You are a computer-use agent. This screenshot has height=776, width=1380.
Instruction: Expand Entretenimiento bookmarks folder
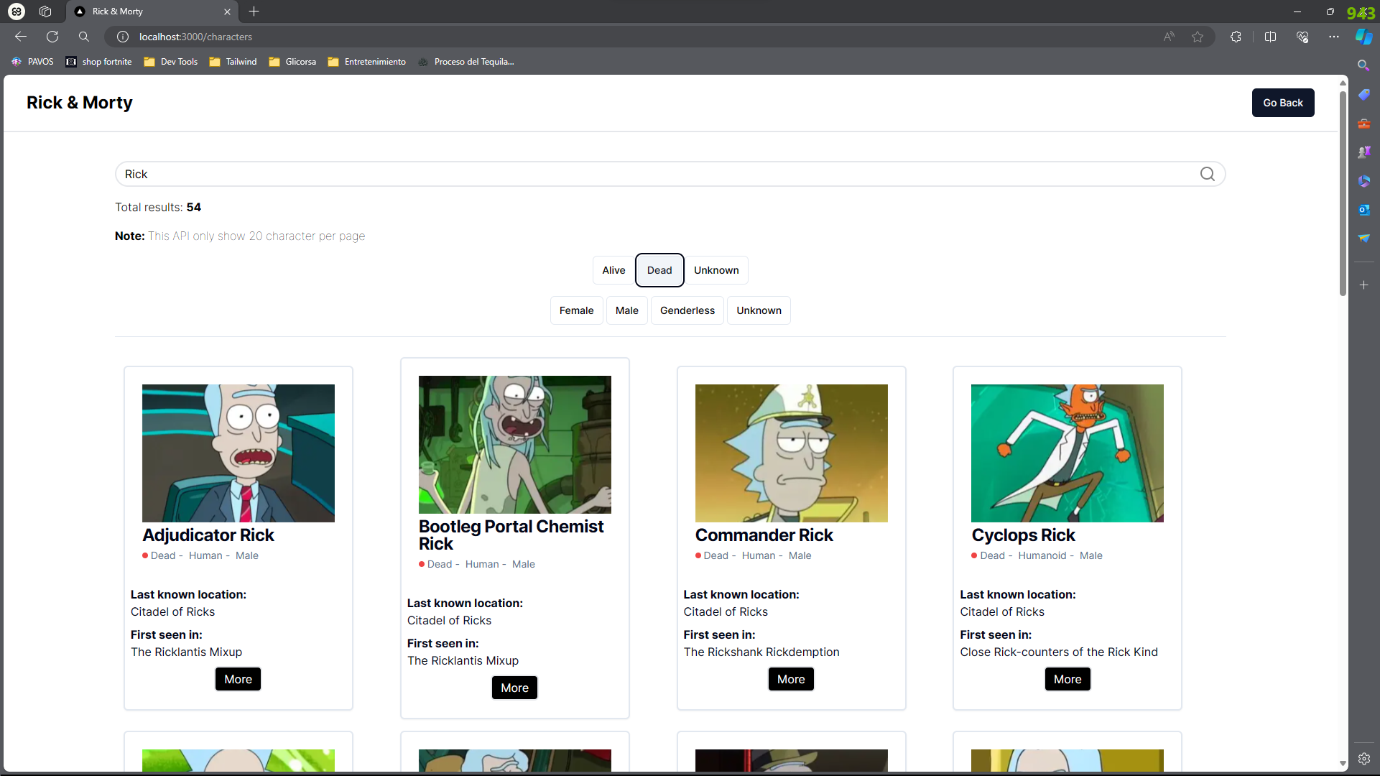point(367,62)
